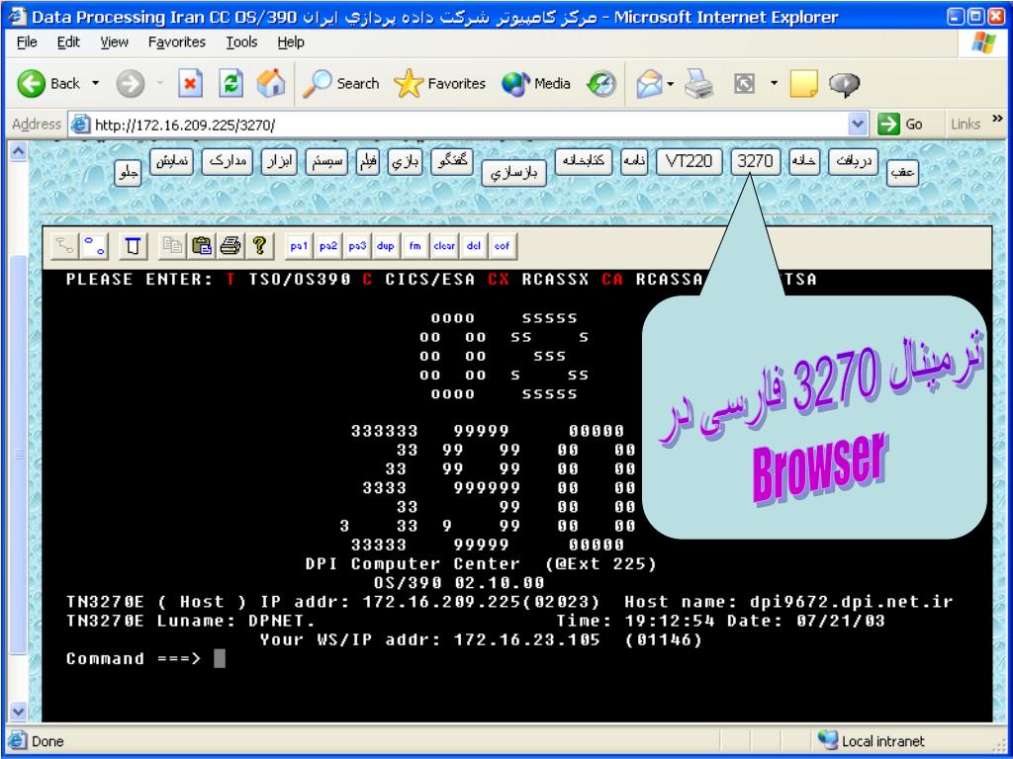Viewport: 1013px width, 759px height.
Task: Click the مدارك button
Action: coord(227,162)
